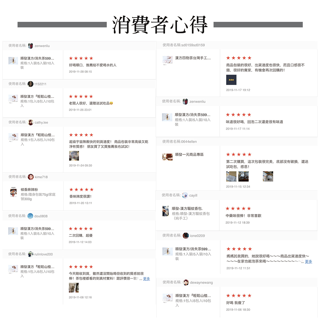
Task: Click kime718's user avatar
Action: [30, 177]
